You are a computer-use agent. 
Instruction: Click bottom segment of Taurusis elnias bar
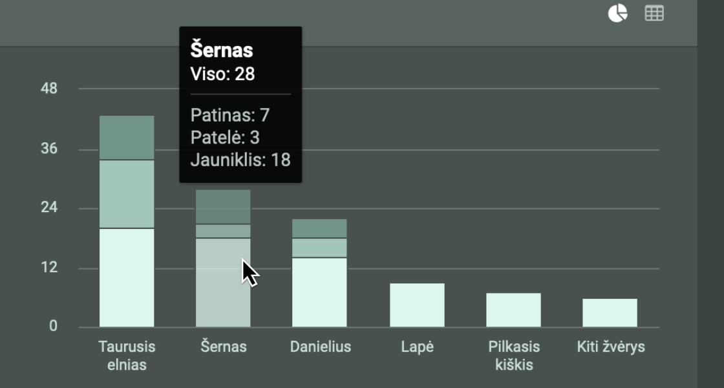pyautogui.click(x=127, y=278)
